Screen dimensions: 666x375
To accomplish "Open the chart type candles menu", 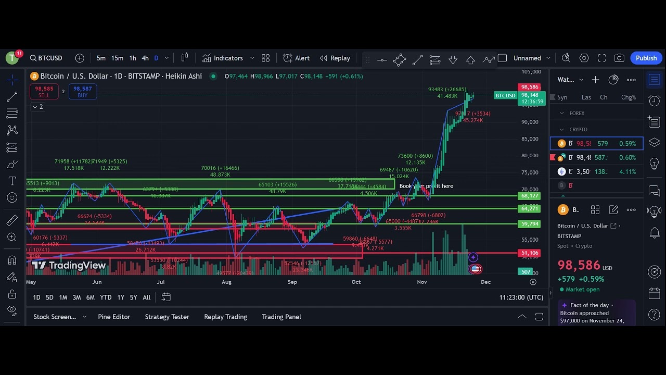I will (185, 58).
